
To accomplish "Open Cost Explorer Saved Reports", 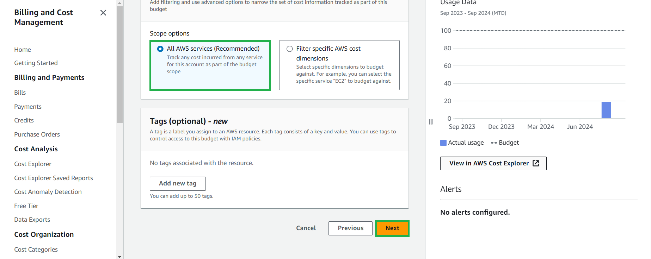I will [x=54, y=178].
